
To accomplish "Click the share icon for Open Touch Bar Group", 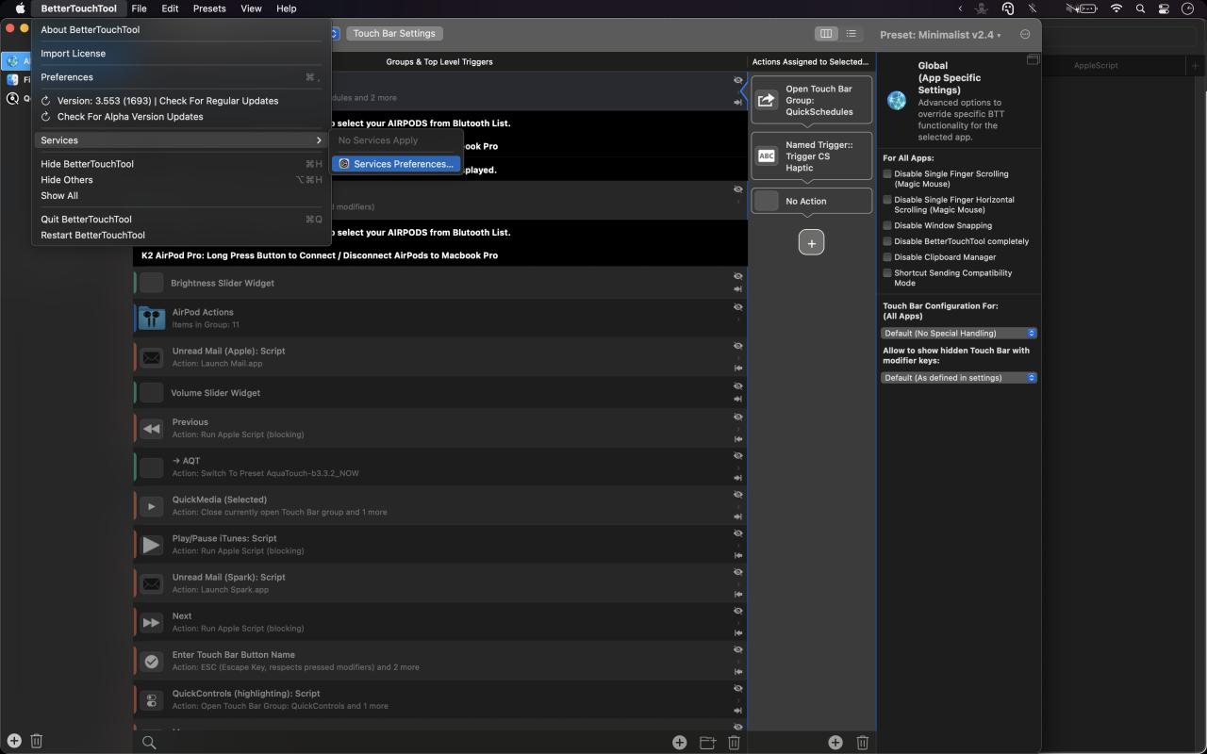I will [767, 100].
